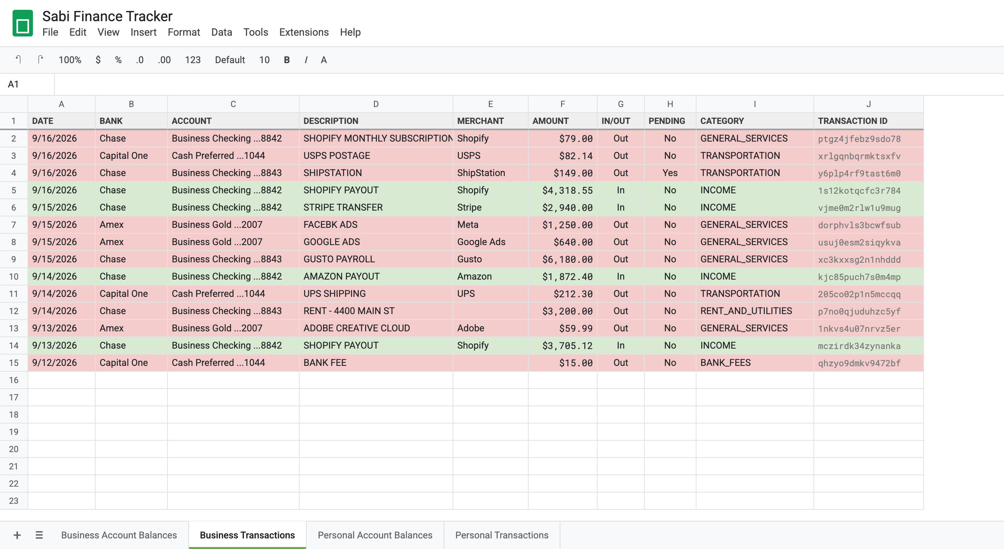
Task: Select the Business Transactions tab
Action: tap(247, 535)
